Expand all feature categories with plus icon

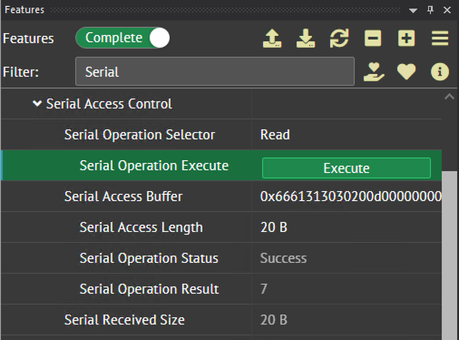click(x=406, y=39)
